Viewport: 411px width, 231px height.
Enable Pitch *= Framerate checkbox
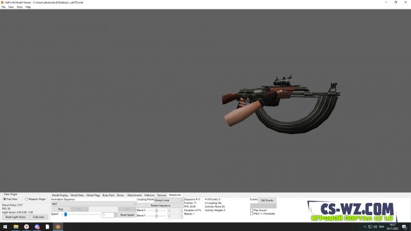click(252, 214)
